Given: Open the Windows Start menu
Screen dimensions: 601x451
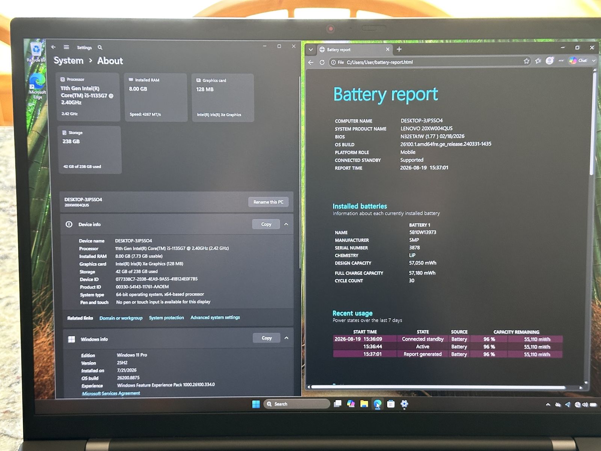Looking at the screenshot, I should pyautogui.click(x=256, y=404).
